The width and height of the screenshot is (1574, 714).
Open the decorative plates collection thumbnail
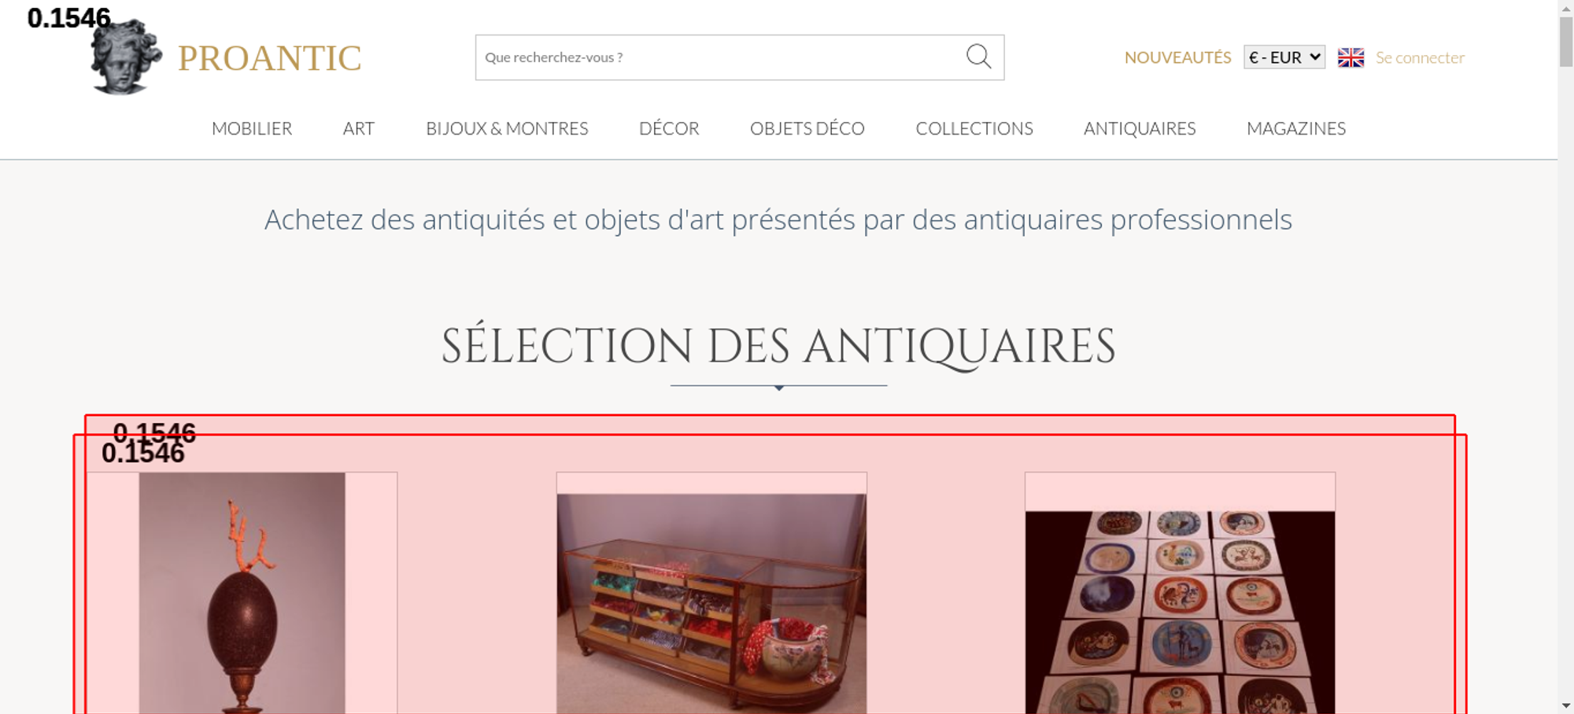point(1180,613)
